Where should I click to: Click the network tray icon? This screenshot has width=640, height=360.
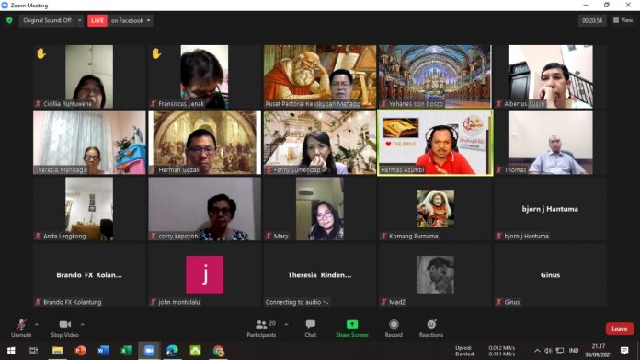(560, 351)
